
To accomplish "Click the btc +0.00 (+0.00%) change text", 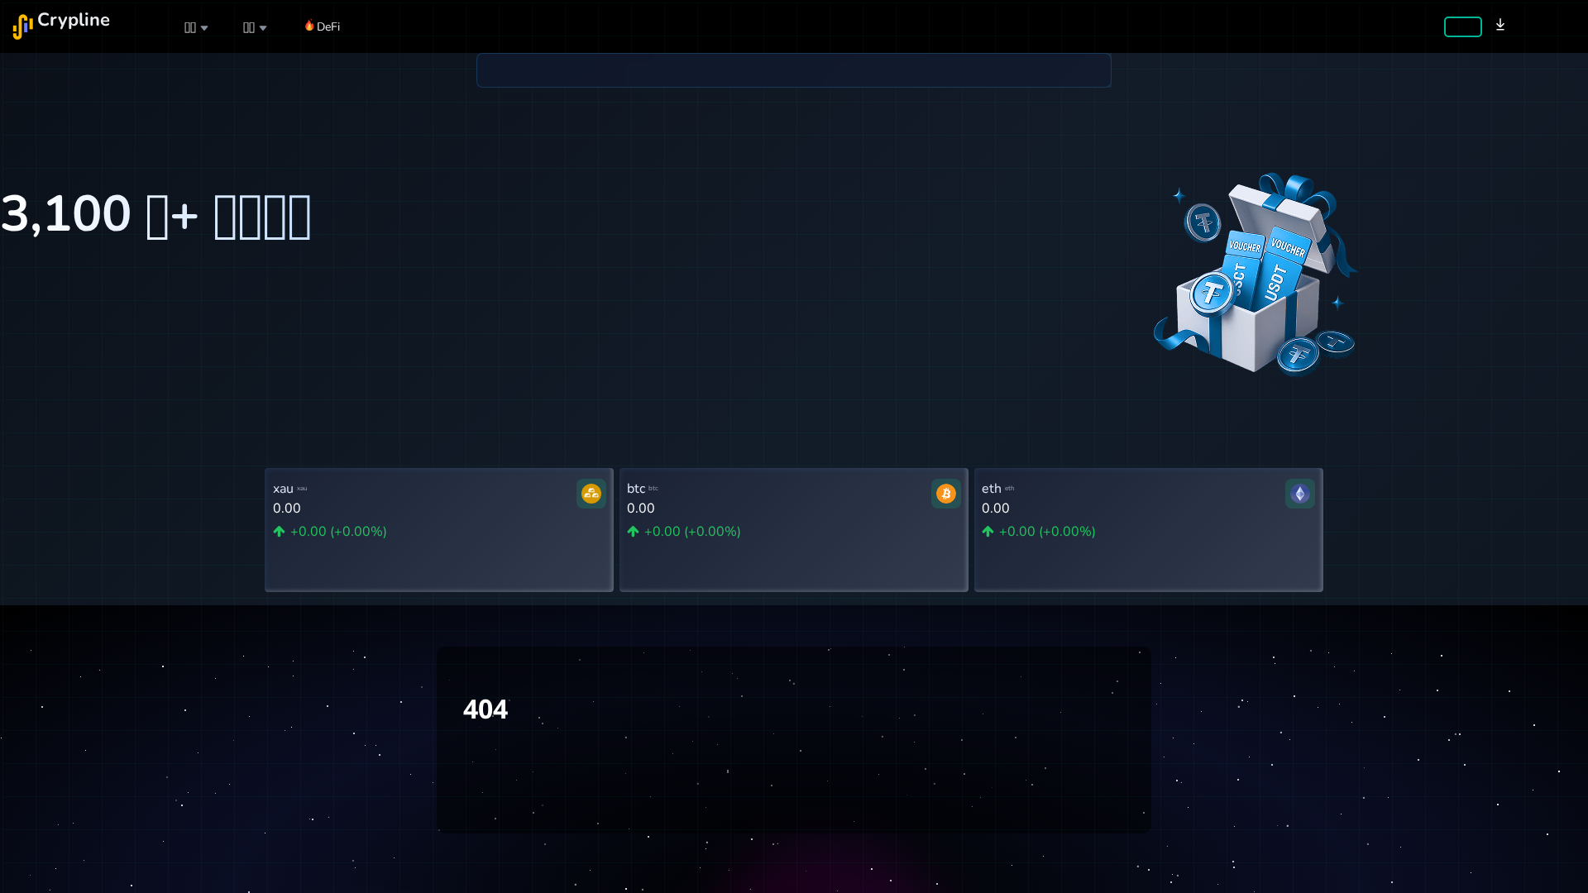I will (692, 532).
